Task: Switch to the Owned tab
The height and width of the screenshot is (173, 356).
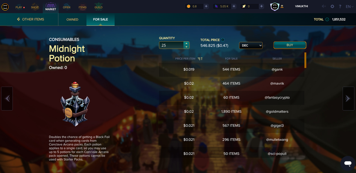Action: [72, 19]
